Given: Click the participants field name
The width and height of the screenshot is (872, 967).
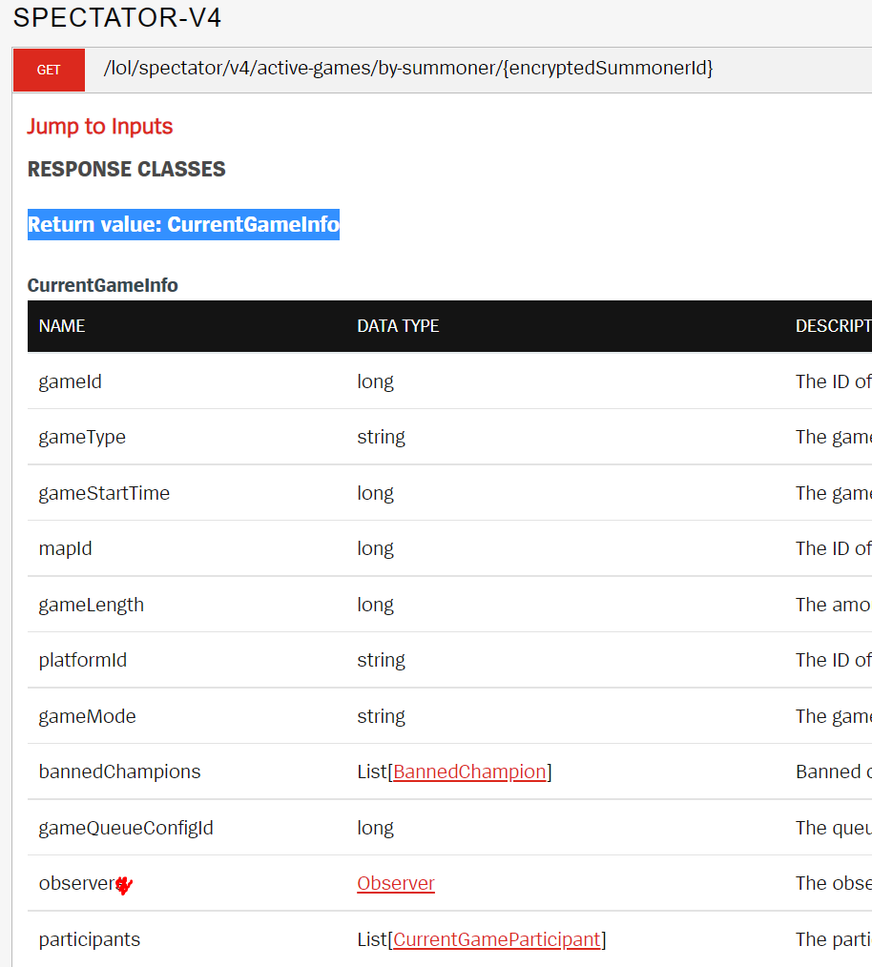Looking at the screenshot, I should (x=89, y=939).
